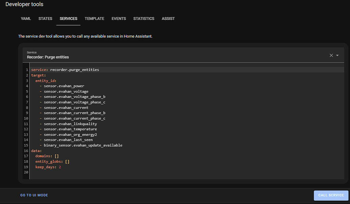Click GO TO UI MODE
This screenshot has height=204, width=350.
click(34, 195)
